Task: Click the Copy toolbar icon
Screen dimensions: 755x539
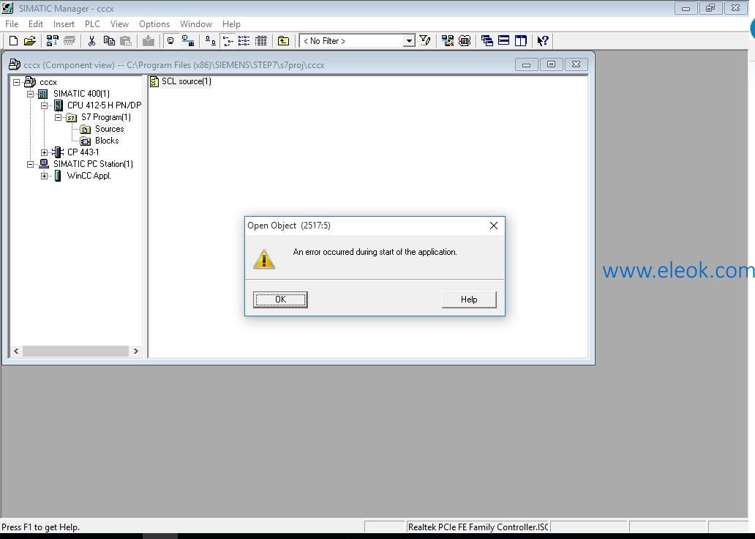Action: pyautogui.click(x=109, y=41)
